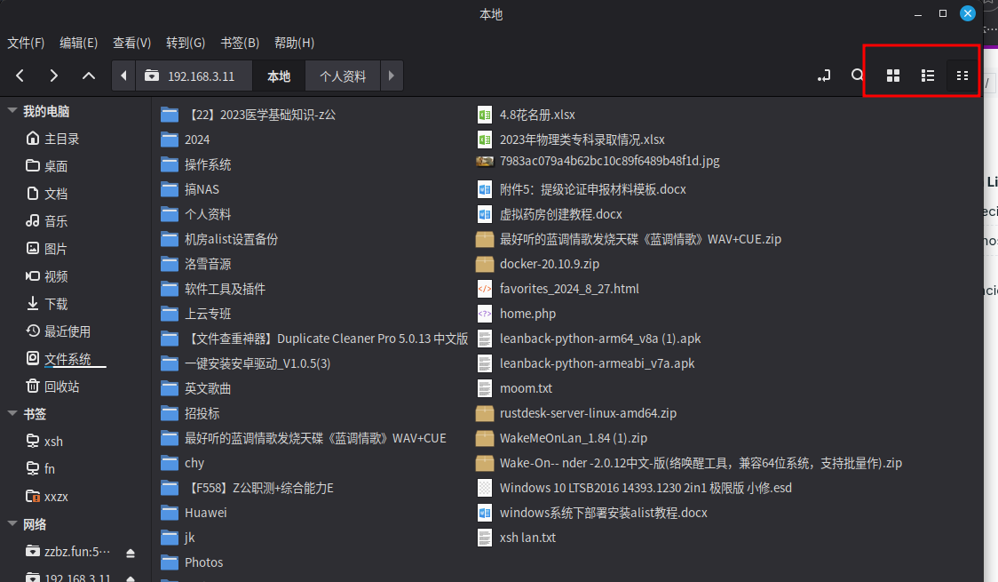Switch to list view mode
Image resolution: width=998 pixels, height=582 pixels.
(927, 76)
